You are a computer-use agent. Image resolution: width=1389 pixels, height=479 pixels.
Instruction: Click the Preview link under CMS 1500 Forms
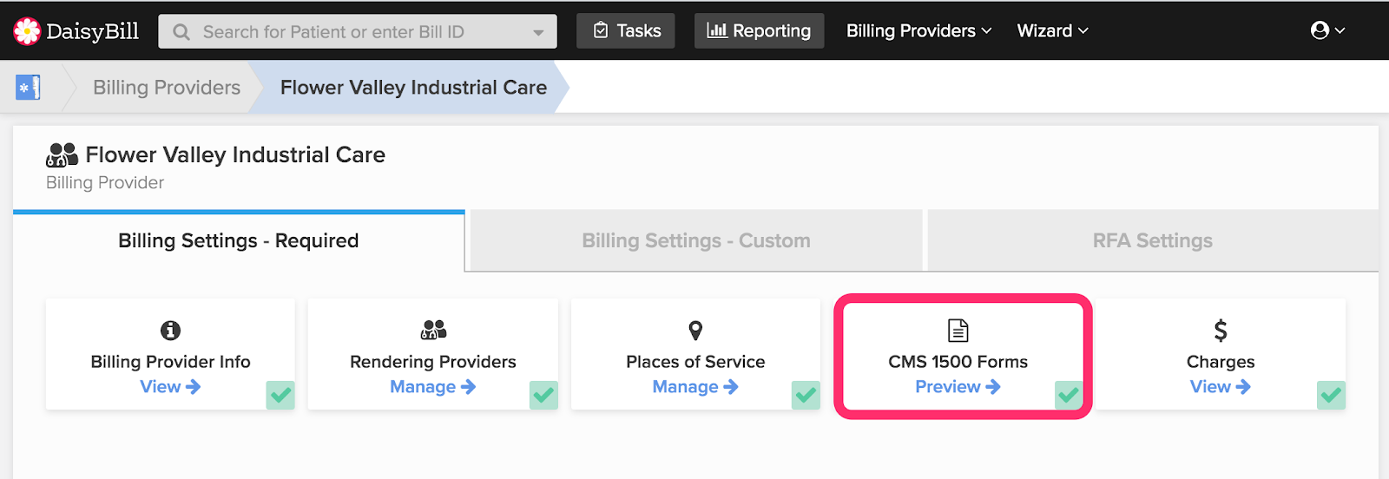coord(958,387)
